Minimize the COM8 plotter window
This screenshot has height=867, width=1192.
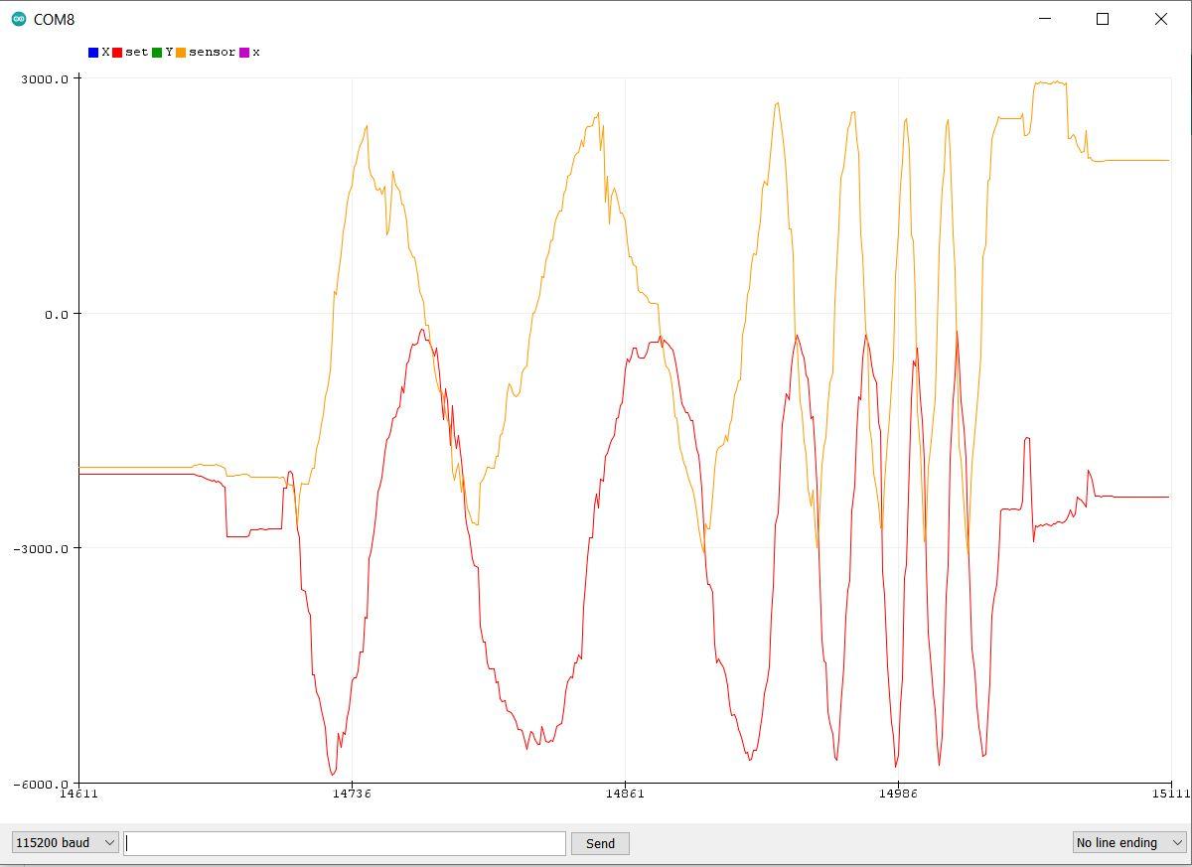(1045, 19)
